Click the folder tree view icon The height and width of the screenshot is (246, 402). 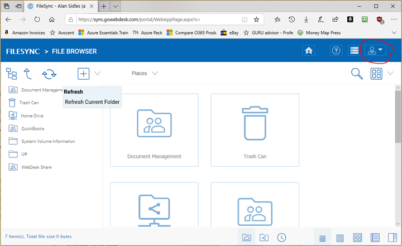[12, 73]
